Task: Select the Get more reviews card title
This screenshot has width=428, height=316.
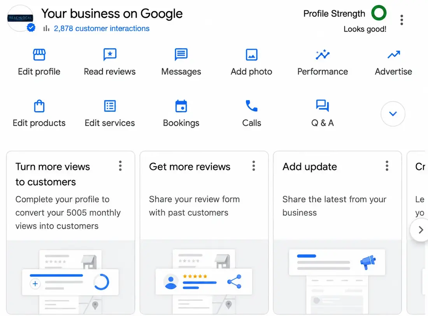Action: (x=190, y=167)
